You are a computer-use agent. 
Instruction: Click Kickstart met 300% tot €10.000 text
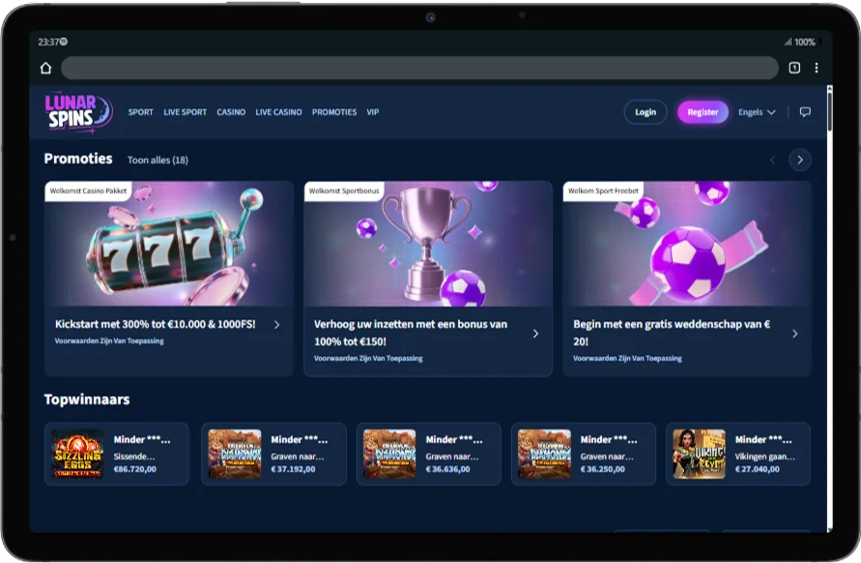156,324
